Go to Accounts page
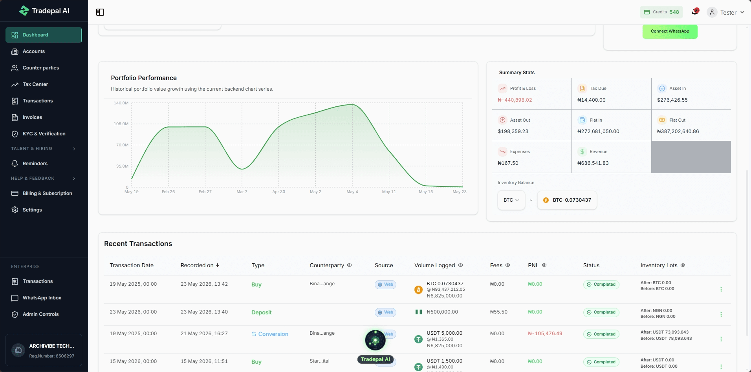Screen dimensions: 751x372 (x=44, y=51)
